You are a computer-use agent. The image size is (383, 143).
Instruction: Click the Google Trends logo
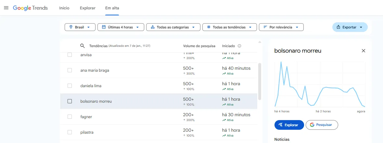click(30, 8)
